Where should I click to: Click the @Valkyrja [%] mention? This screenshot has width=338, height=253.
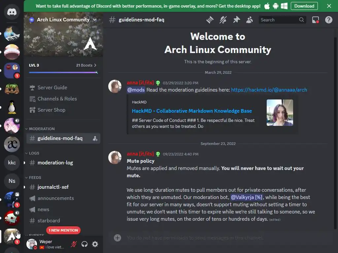point(247,197)
